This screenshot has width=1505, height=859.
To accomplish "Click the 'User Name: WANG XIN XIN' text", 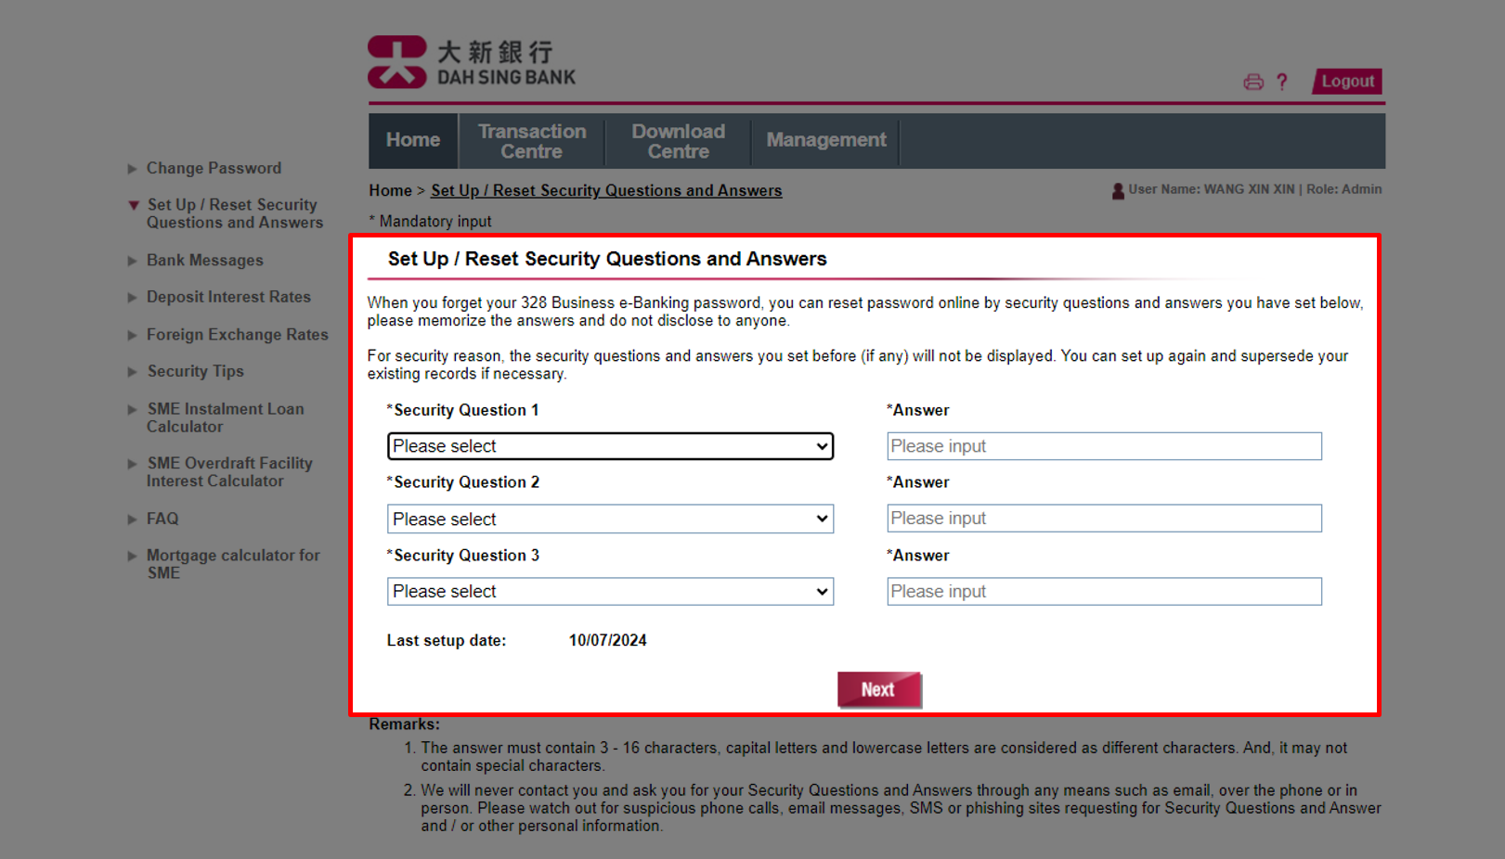I will [1212, 189].
